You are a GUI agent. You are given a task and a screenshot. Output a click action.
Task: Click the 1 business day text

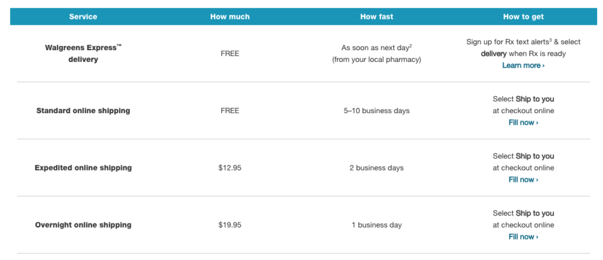click(x=376, y=225)
